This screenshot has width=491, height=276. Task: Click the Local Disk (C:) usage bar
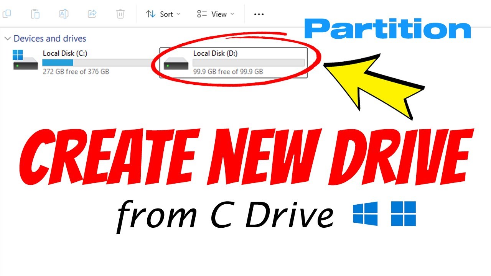click(x=98, y=62)
